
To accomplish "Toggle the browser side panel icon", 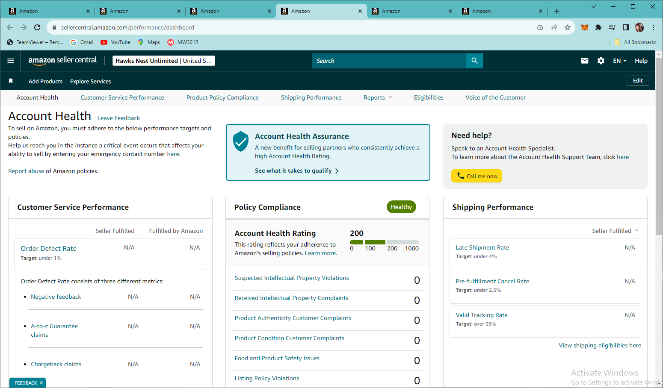I will 626,27.
